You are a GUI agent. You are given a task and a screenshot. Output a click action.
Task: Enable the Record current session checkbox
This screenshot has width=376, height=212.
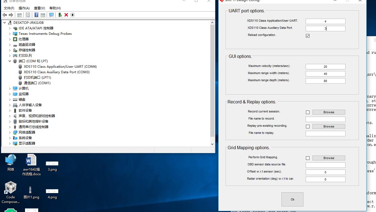(308, 112)
